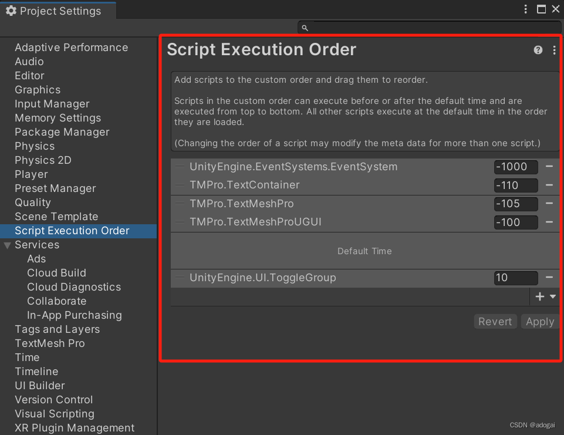
Task: Open Quality settings
Action: (x=33, y=203)
